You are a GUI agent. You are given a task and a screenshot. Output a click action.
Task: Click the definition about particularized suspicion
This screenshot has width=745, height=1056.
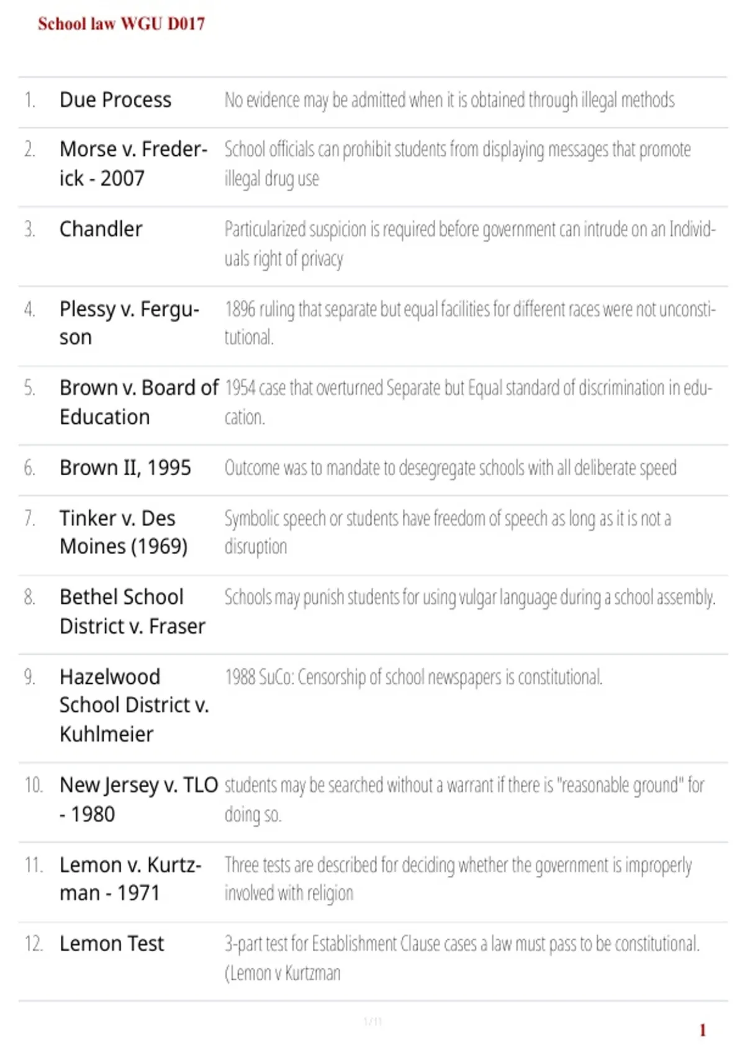(470, 244)
